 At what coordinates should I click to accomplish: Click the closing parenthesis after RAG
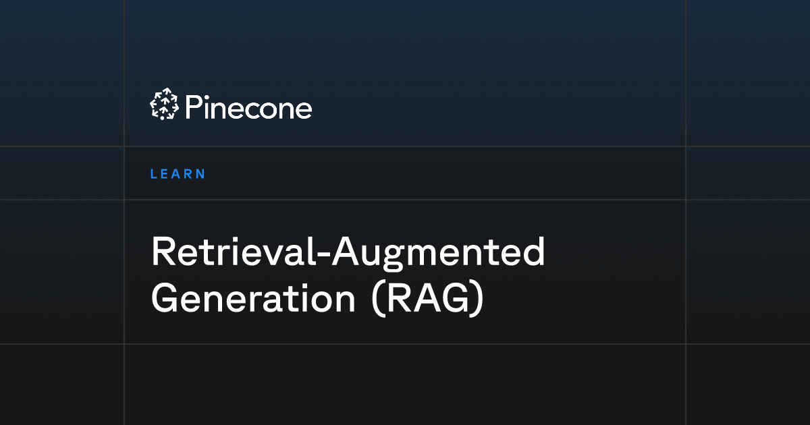coord(479,300)
